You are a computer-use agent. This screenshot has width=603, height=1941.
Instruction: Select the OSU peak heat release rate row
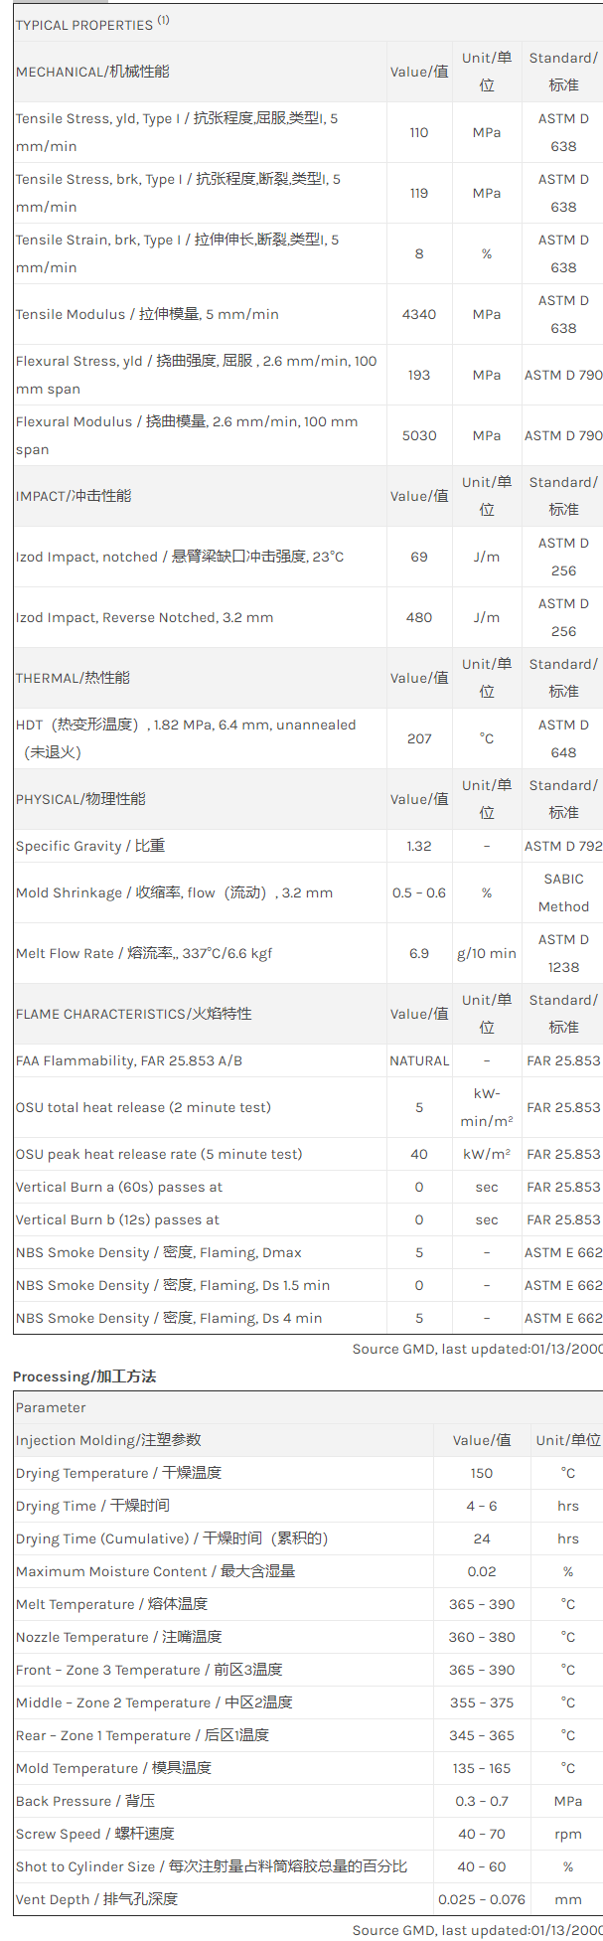[x=159, y=1154]
